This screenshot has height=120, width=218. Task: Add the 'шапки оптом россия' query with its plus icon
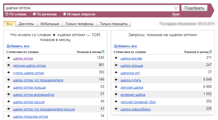(9, 102)
